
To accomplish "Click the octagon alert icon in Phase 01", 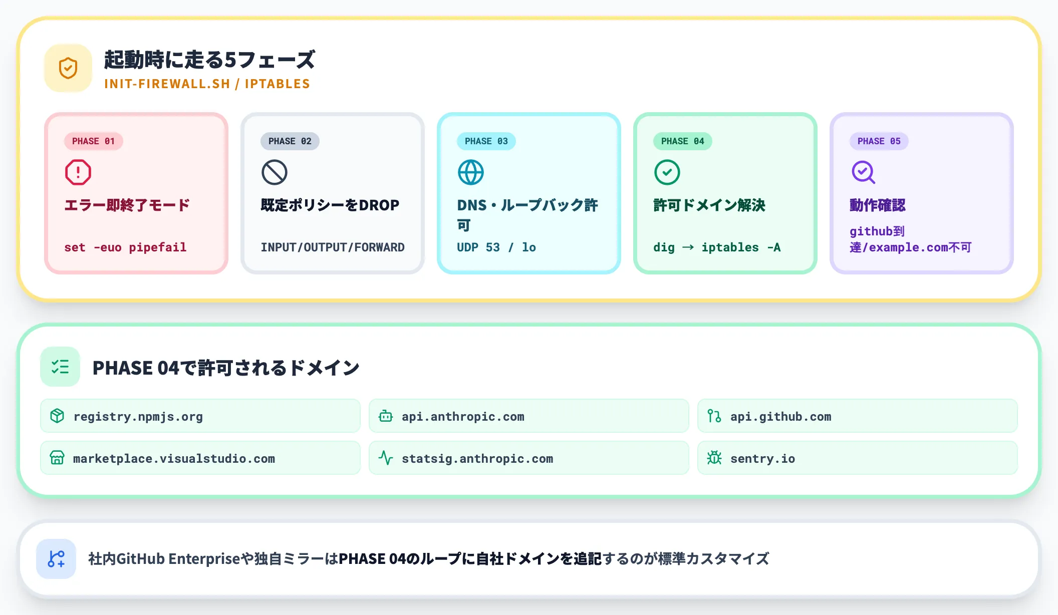I will 78,172.
